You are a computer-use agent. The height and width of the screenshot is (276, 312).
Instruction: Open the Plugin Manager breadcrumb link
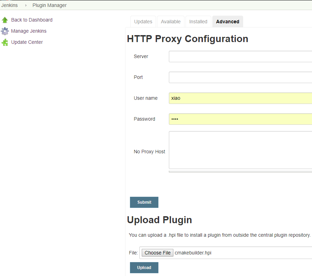(x=49, y=5)
